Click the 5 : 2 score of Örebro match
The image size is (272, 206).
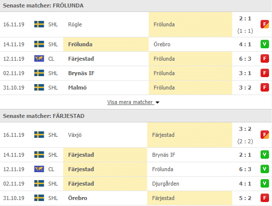(x=245, y=198)
